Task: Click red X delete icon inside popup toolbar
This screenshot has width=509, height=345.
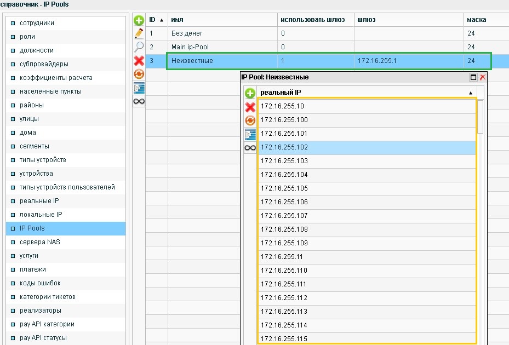Action: click(250, 107)
